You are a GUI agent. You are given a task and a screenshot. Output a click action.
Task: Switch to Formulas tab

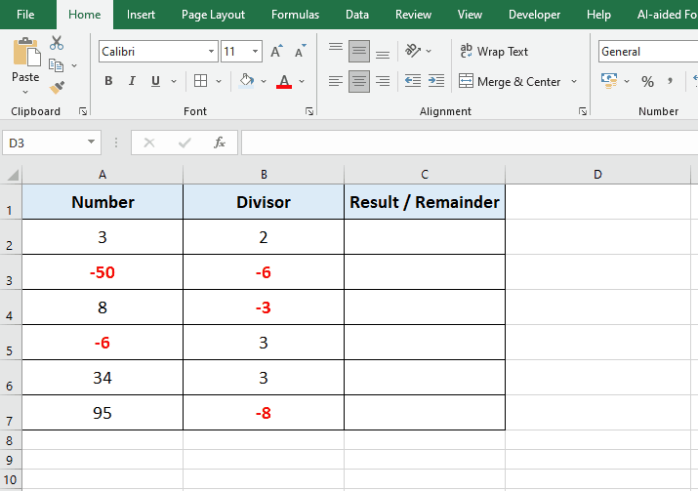[295, 15]
